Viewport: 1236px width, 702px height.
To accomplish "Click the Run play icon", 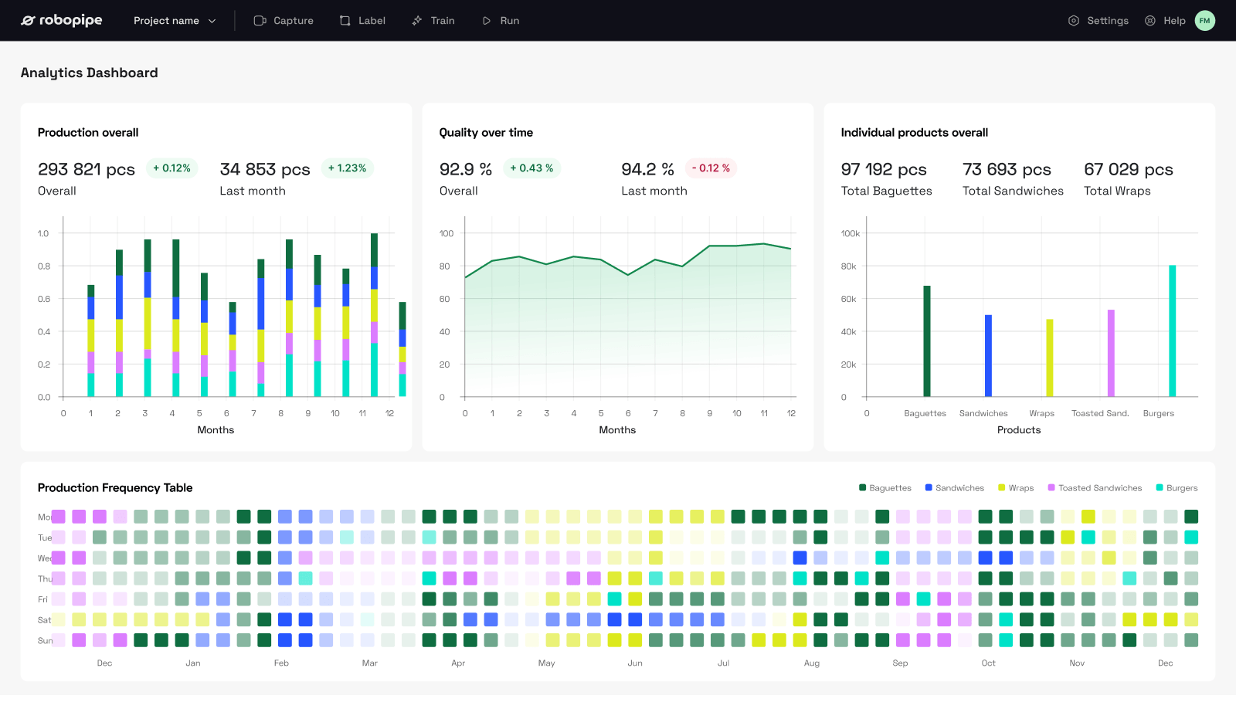I will [x=487, y=21].
